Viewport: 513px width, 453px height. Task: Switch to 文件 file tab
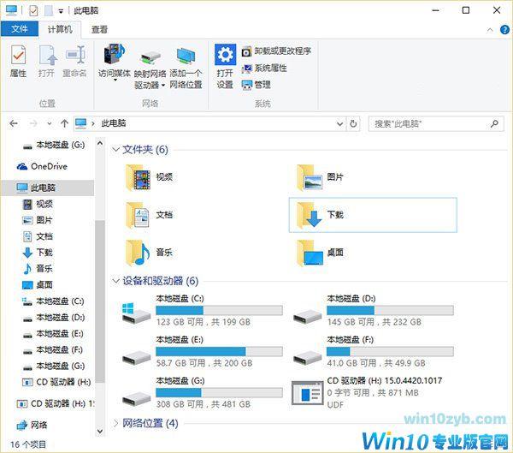[20, 29]
